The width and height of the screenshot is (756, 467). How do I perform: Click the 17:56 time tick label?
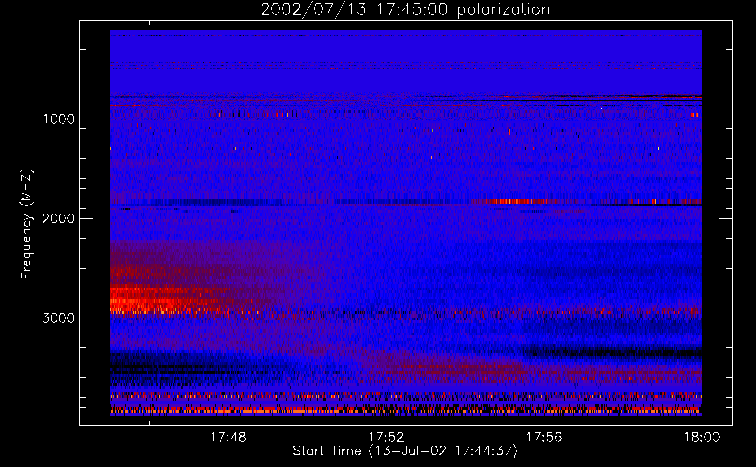pos(544,438)
